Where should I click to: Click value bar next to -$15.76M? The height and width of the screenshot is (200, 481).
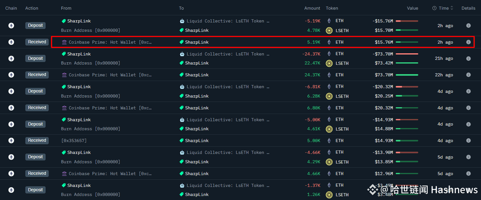407,21
